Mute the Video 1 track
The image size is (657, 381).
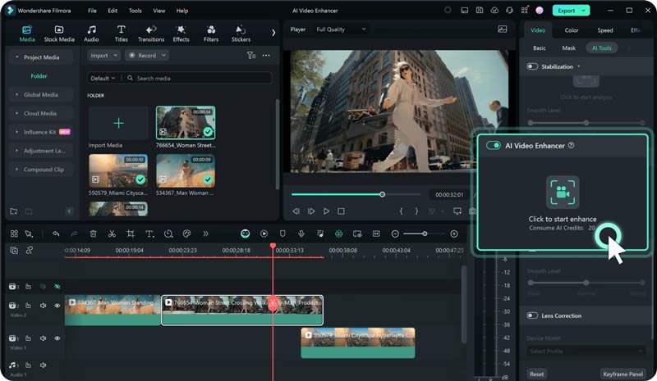click(44, 338)
